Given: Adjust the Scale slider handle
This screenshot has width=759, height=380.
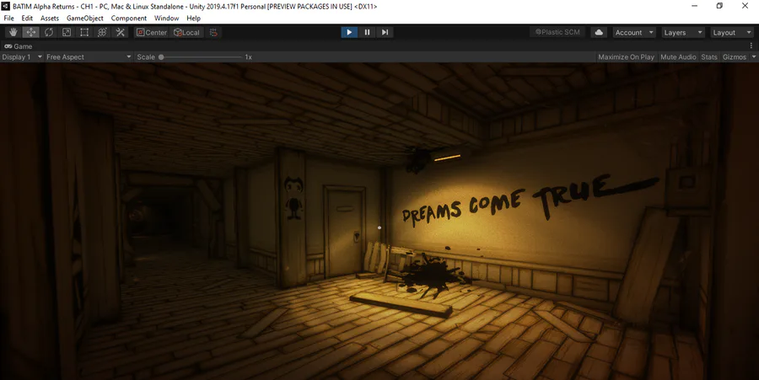Looking at the screenshot, I should pos(161,57).
